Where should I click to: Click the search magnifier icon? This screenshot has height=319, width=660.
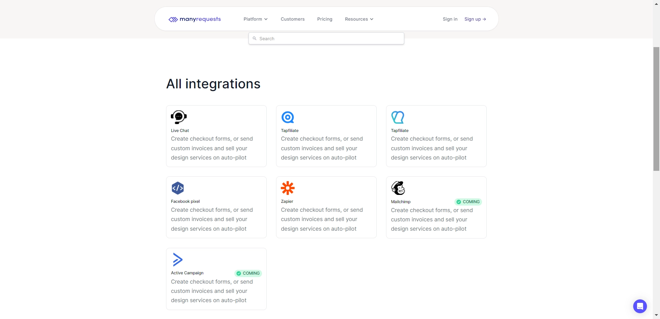click(254, 38)
